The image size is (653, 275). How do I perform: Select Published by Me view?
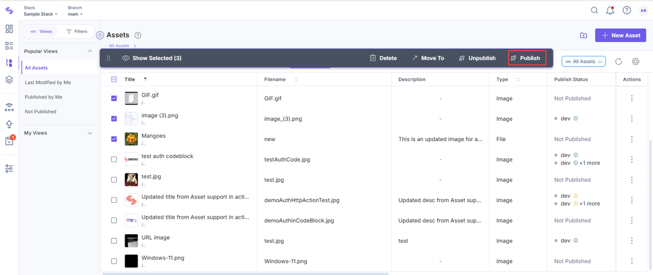[x=44, y=97]
